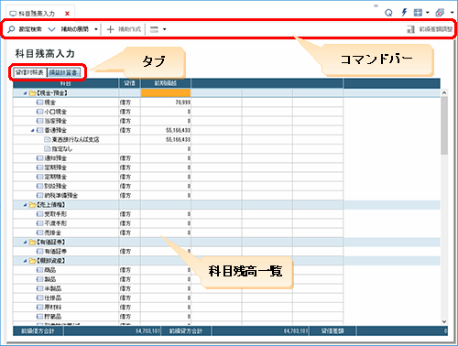Click the 前期借方合計 total label
Viewport: 458px width, 346px height.
tap(38, 331)
